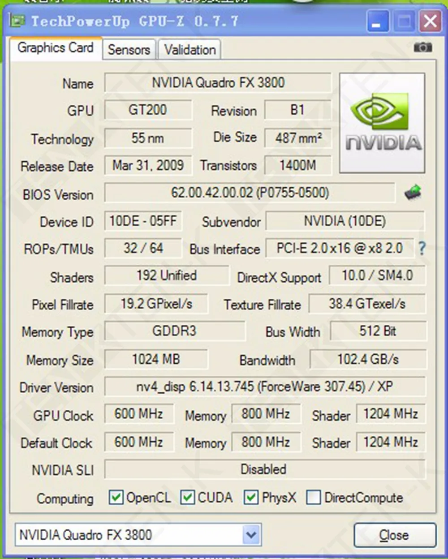This screenshot has width=448, height=559.
Task: Minimize the GPU-Z window
Action: coord(378,21)
